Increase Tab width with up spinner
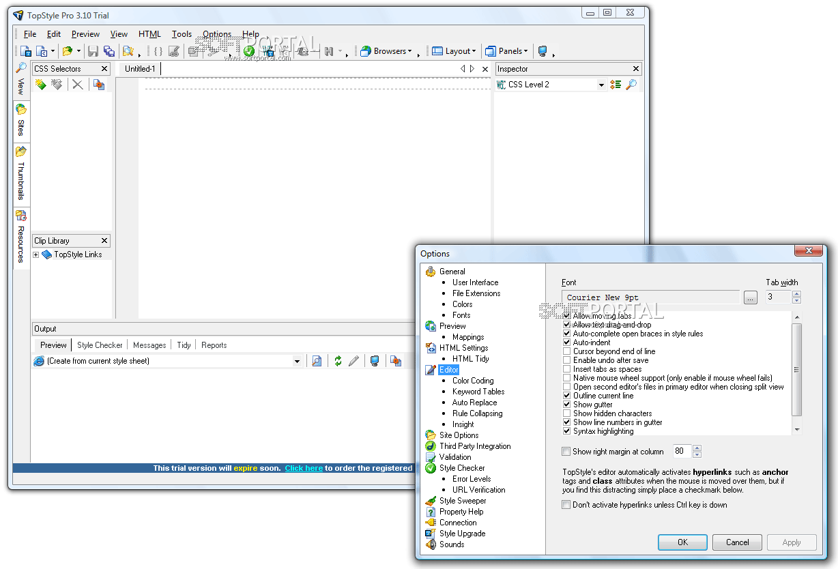Image resolution: width=838 pixels, height=569 pixels. point(796,294)
